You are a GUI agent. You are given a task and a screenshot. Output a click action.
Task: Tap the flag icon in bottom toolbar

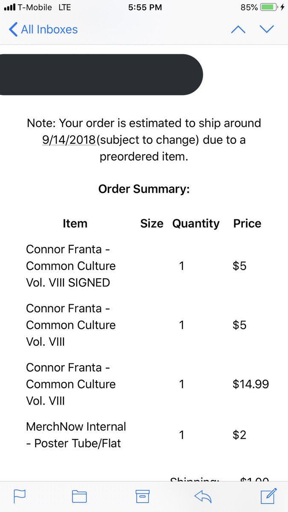click(20, 496)
